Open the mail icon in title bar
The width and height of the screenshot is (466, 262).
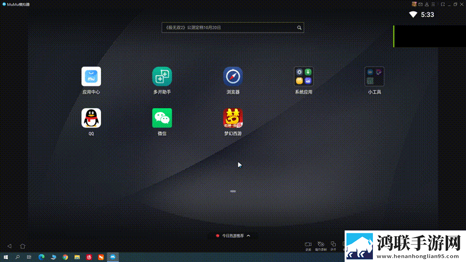click(420, 4)
